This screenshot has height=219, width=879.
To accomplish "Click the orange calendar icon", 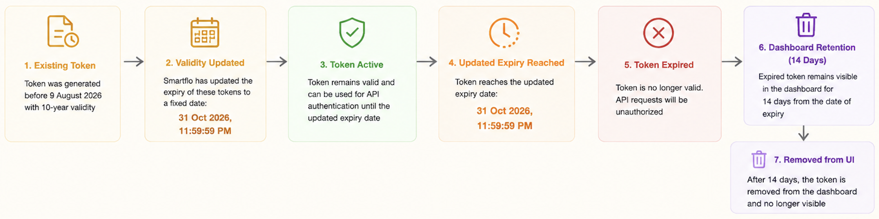I will click(205, 32).
